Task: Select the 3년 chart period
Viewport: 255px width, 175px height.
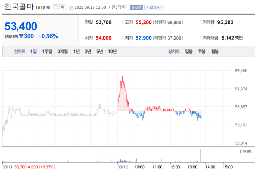Action: 88,52
